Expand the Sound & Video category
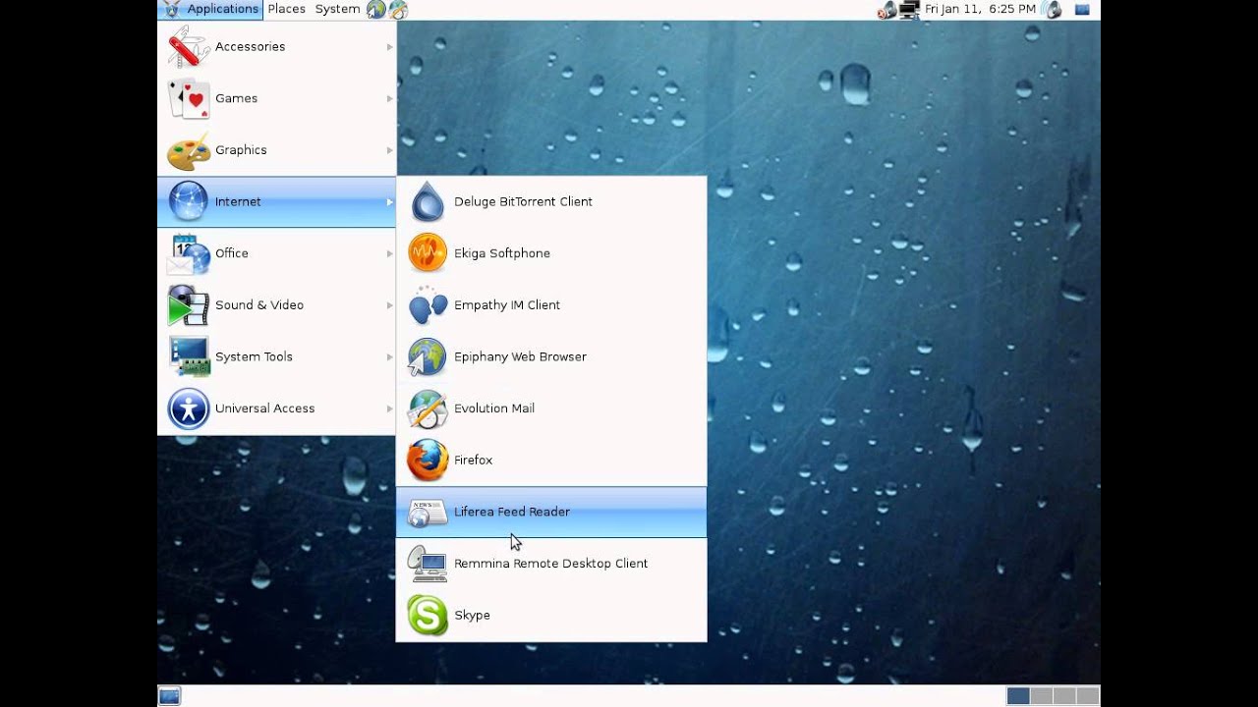1258x707 pixels. point(277,305)
